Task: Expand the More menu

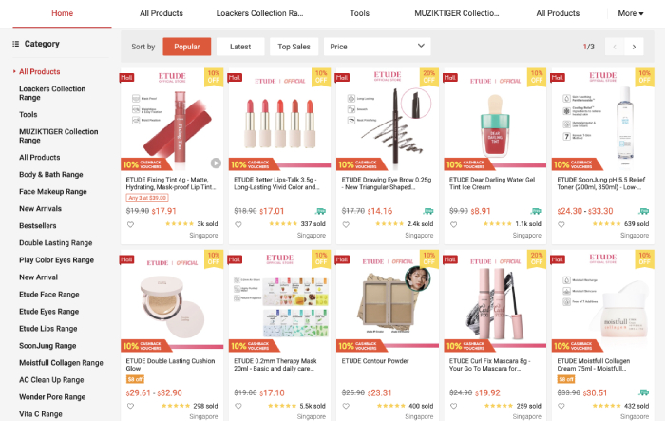Action: (631, 13)
